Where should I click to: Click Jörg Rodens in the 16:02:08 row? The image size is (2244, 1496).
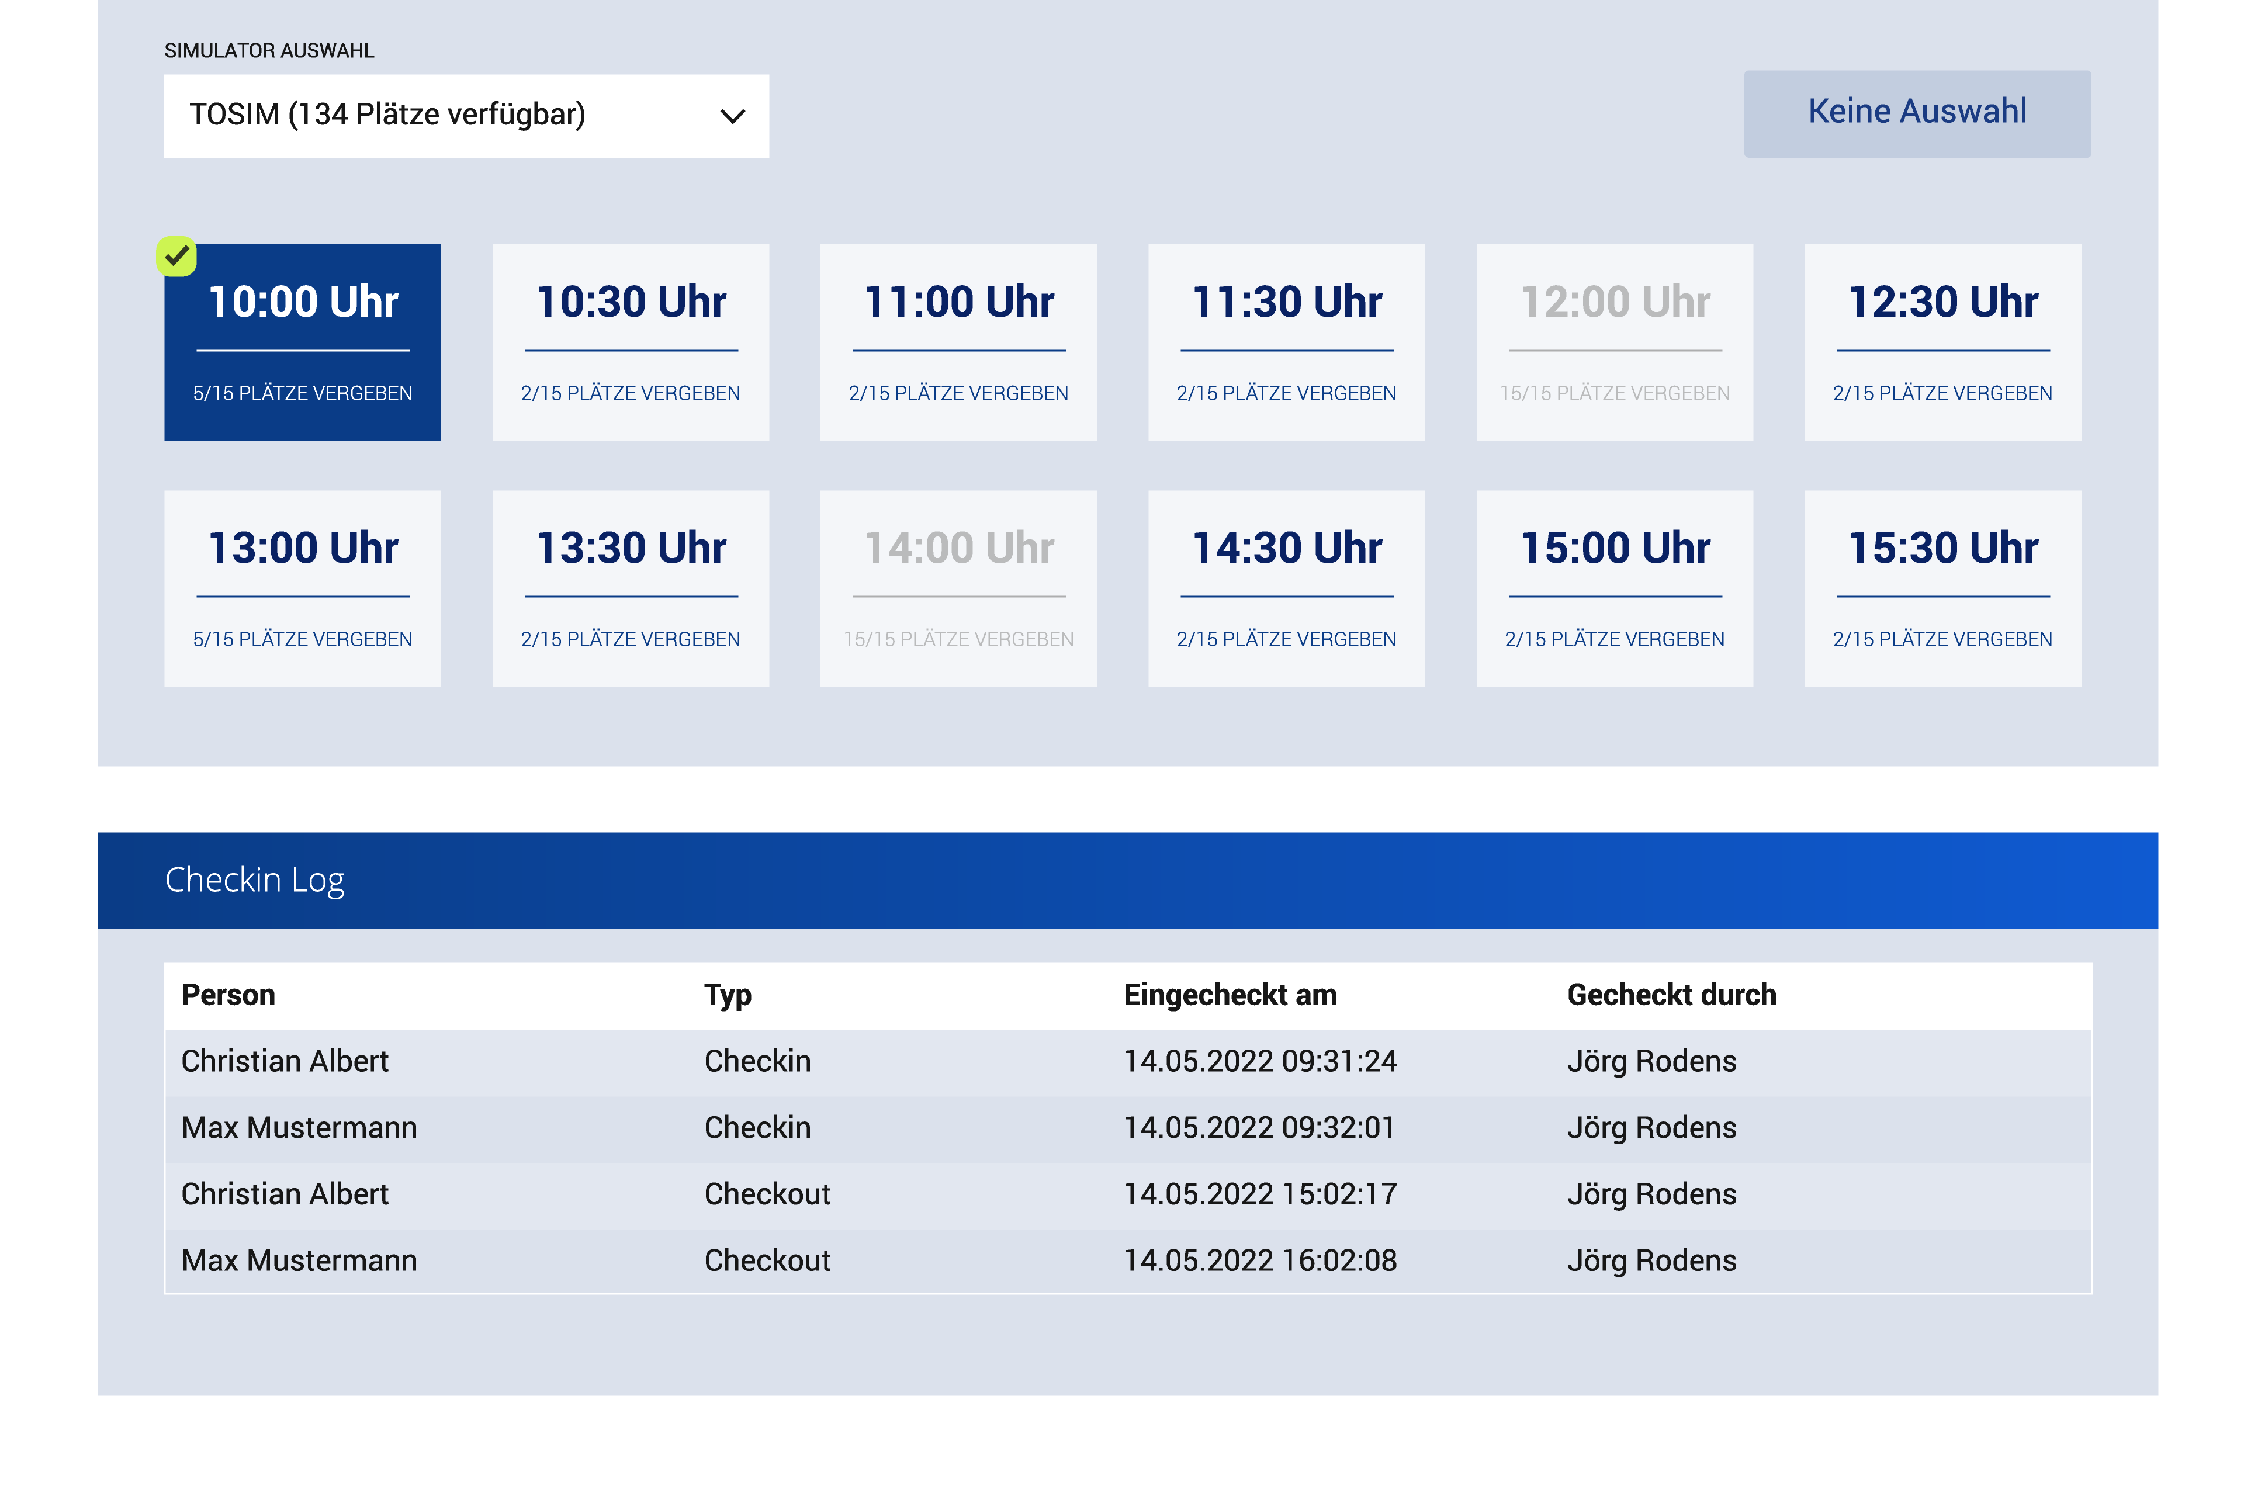tap(1651, 1261)
